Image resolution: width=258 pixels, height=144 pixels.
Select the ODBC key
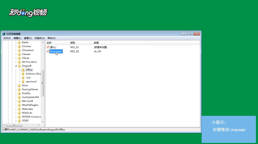click(x=25, y=121)
